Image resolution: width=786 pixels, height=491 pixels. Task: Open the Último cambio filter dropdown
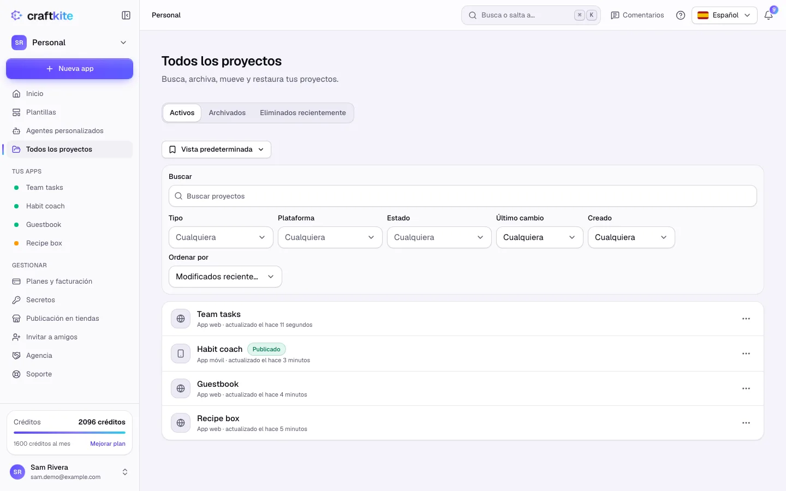(539, 237)
